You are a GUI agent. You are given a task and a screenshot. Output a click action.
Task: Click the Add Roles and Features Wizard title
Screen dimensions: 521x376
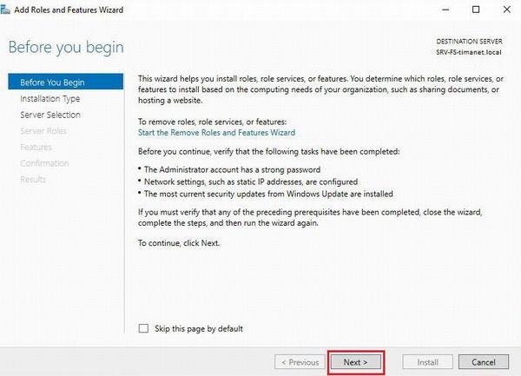[x=69, y=10]
